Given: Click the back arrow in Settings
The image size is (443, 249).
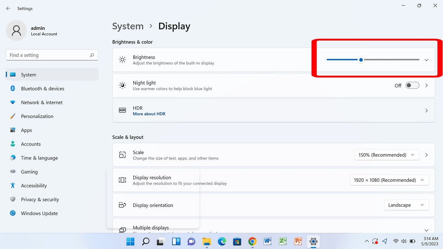Looking at the screenshot, I should point(8,8).
